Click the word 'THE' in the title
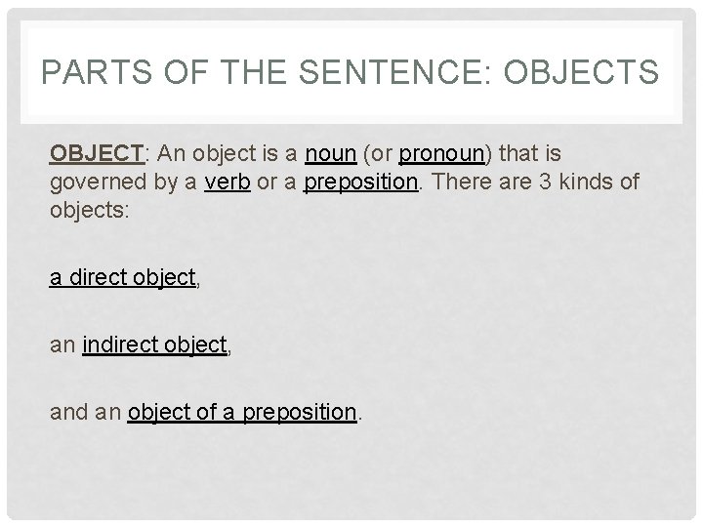Viewport: 703px width, 527px height. click(253, 71)
